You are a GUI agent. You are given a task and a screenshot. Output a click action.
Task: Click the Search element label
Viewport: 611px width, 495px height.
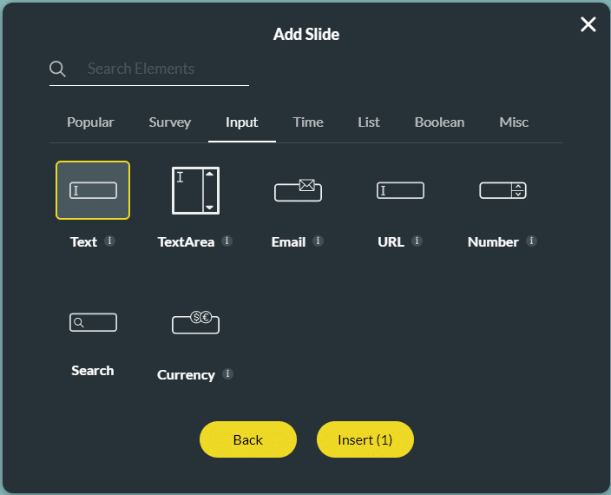(93, 371)
